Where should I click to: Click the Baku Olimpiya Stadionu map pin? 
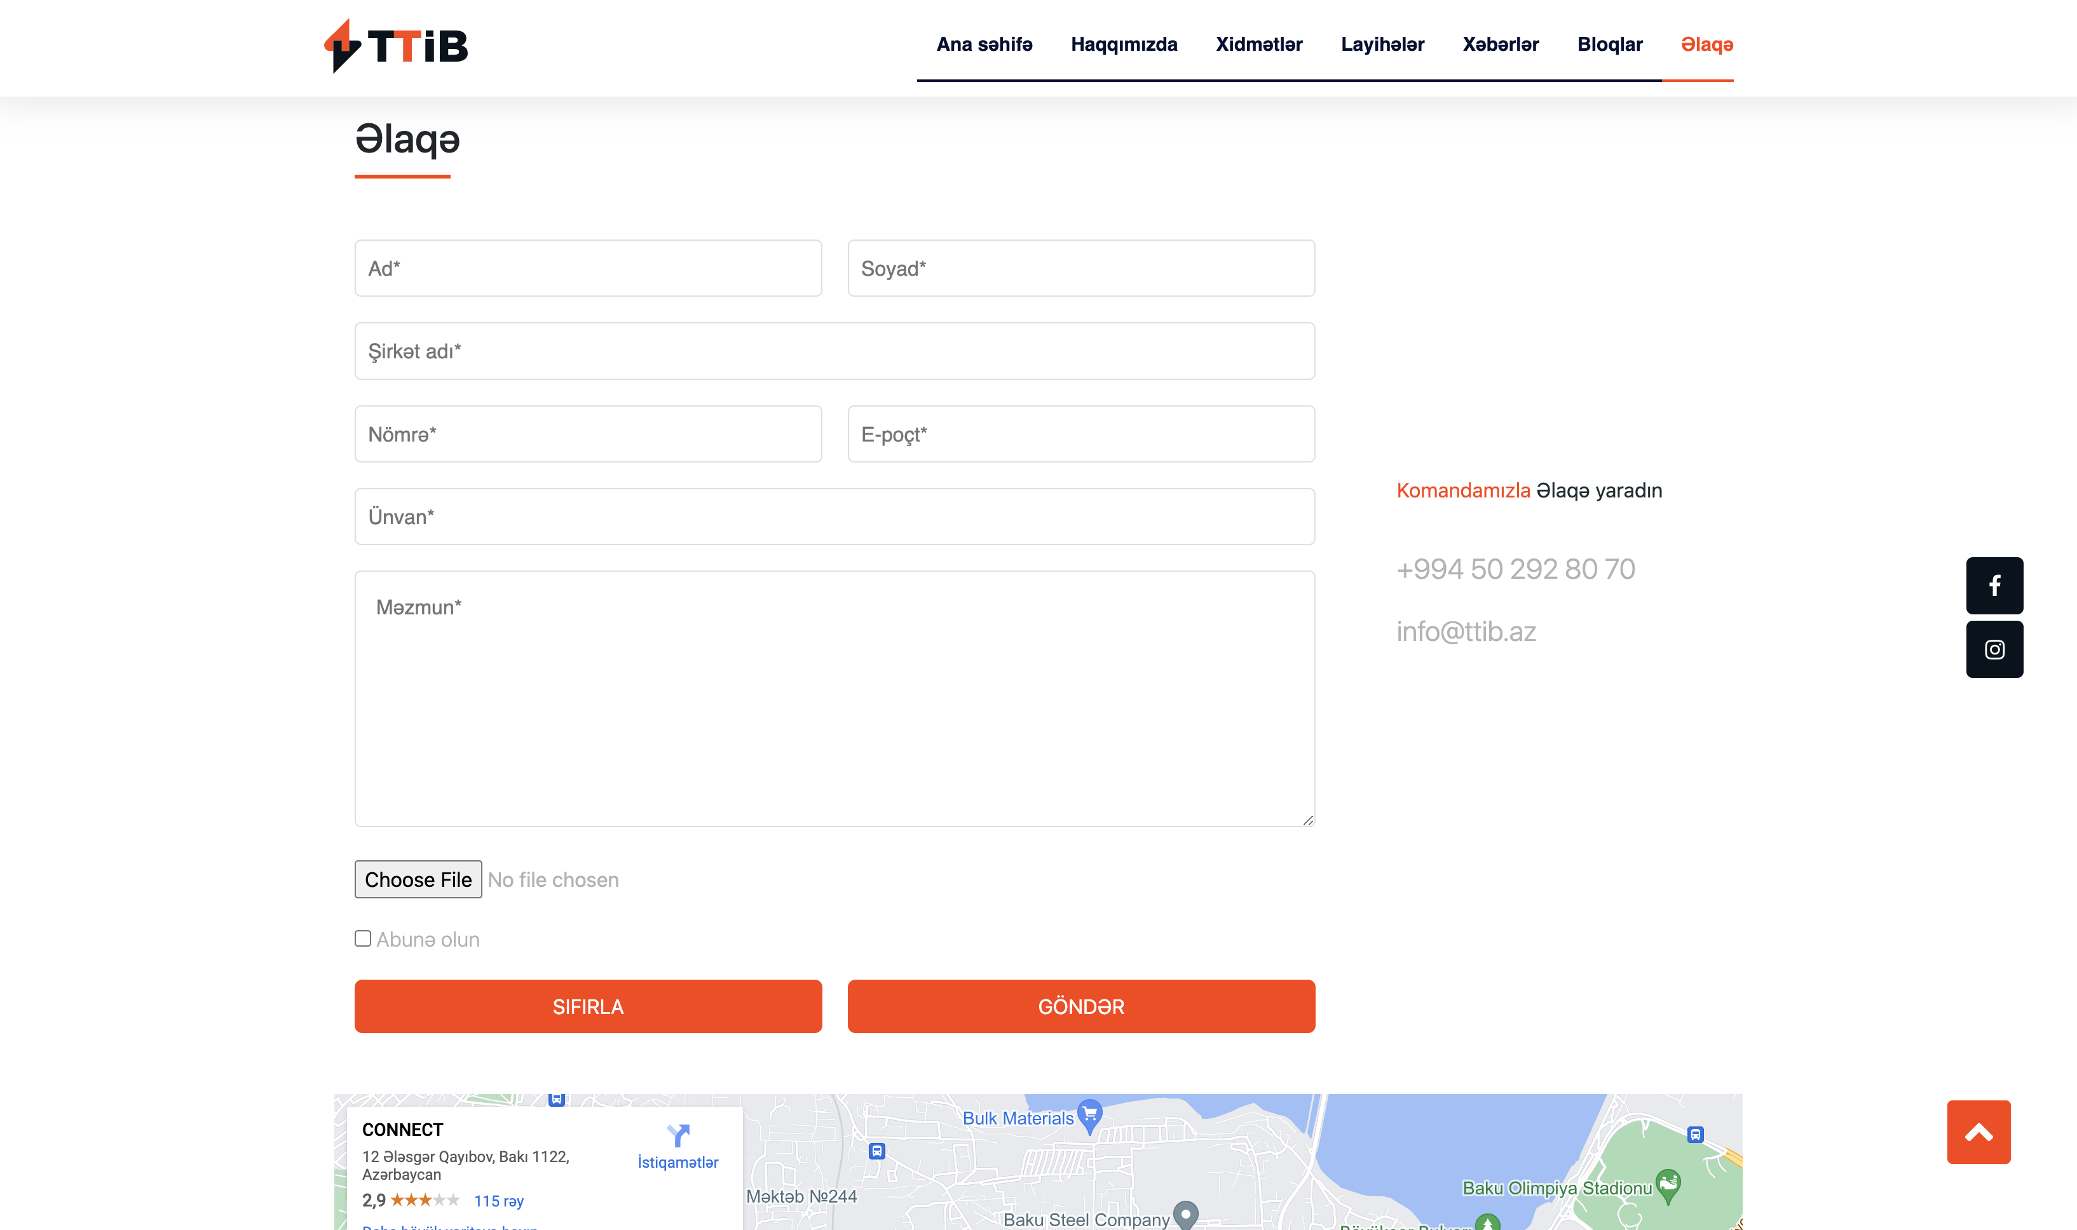pos(1668,1186)
